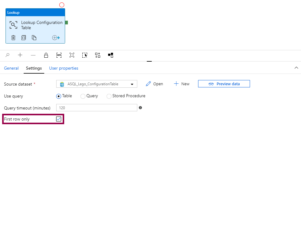Clone the Lookup activity with copy icon
Screen dimensions: 301x230
point(34,38)
